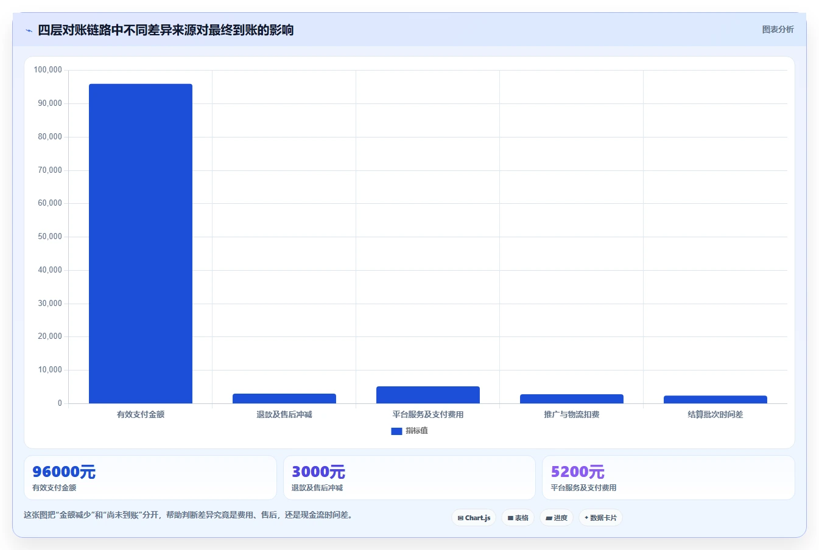The width and height of the screenshot is (819, 550).
Task: Click the 推广与物流扣费 bar
Action: point(572,399)
